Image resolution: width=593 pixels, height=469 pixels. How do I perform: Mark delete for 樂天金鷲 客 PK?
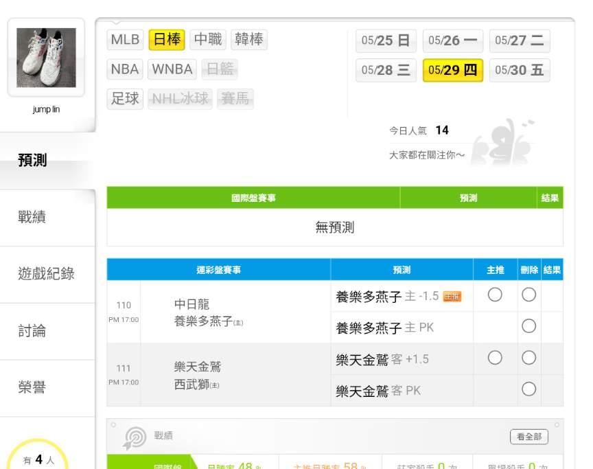click(528, 389)
